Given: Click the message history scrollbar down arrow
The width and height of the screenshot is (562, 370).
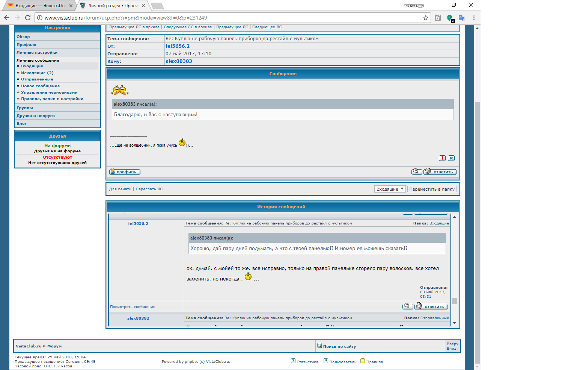Looking at the screenshot, I should (454, 323).
